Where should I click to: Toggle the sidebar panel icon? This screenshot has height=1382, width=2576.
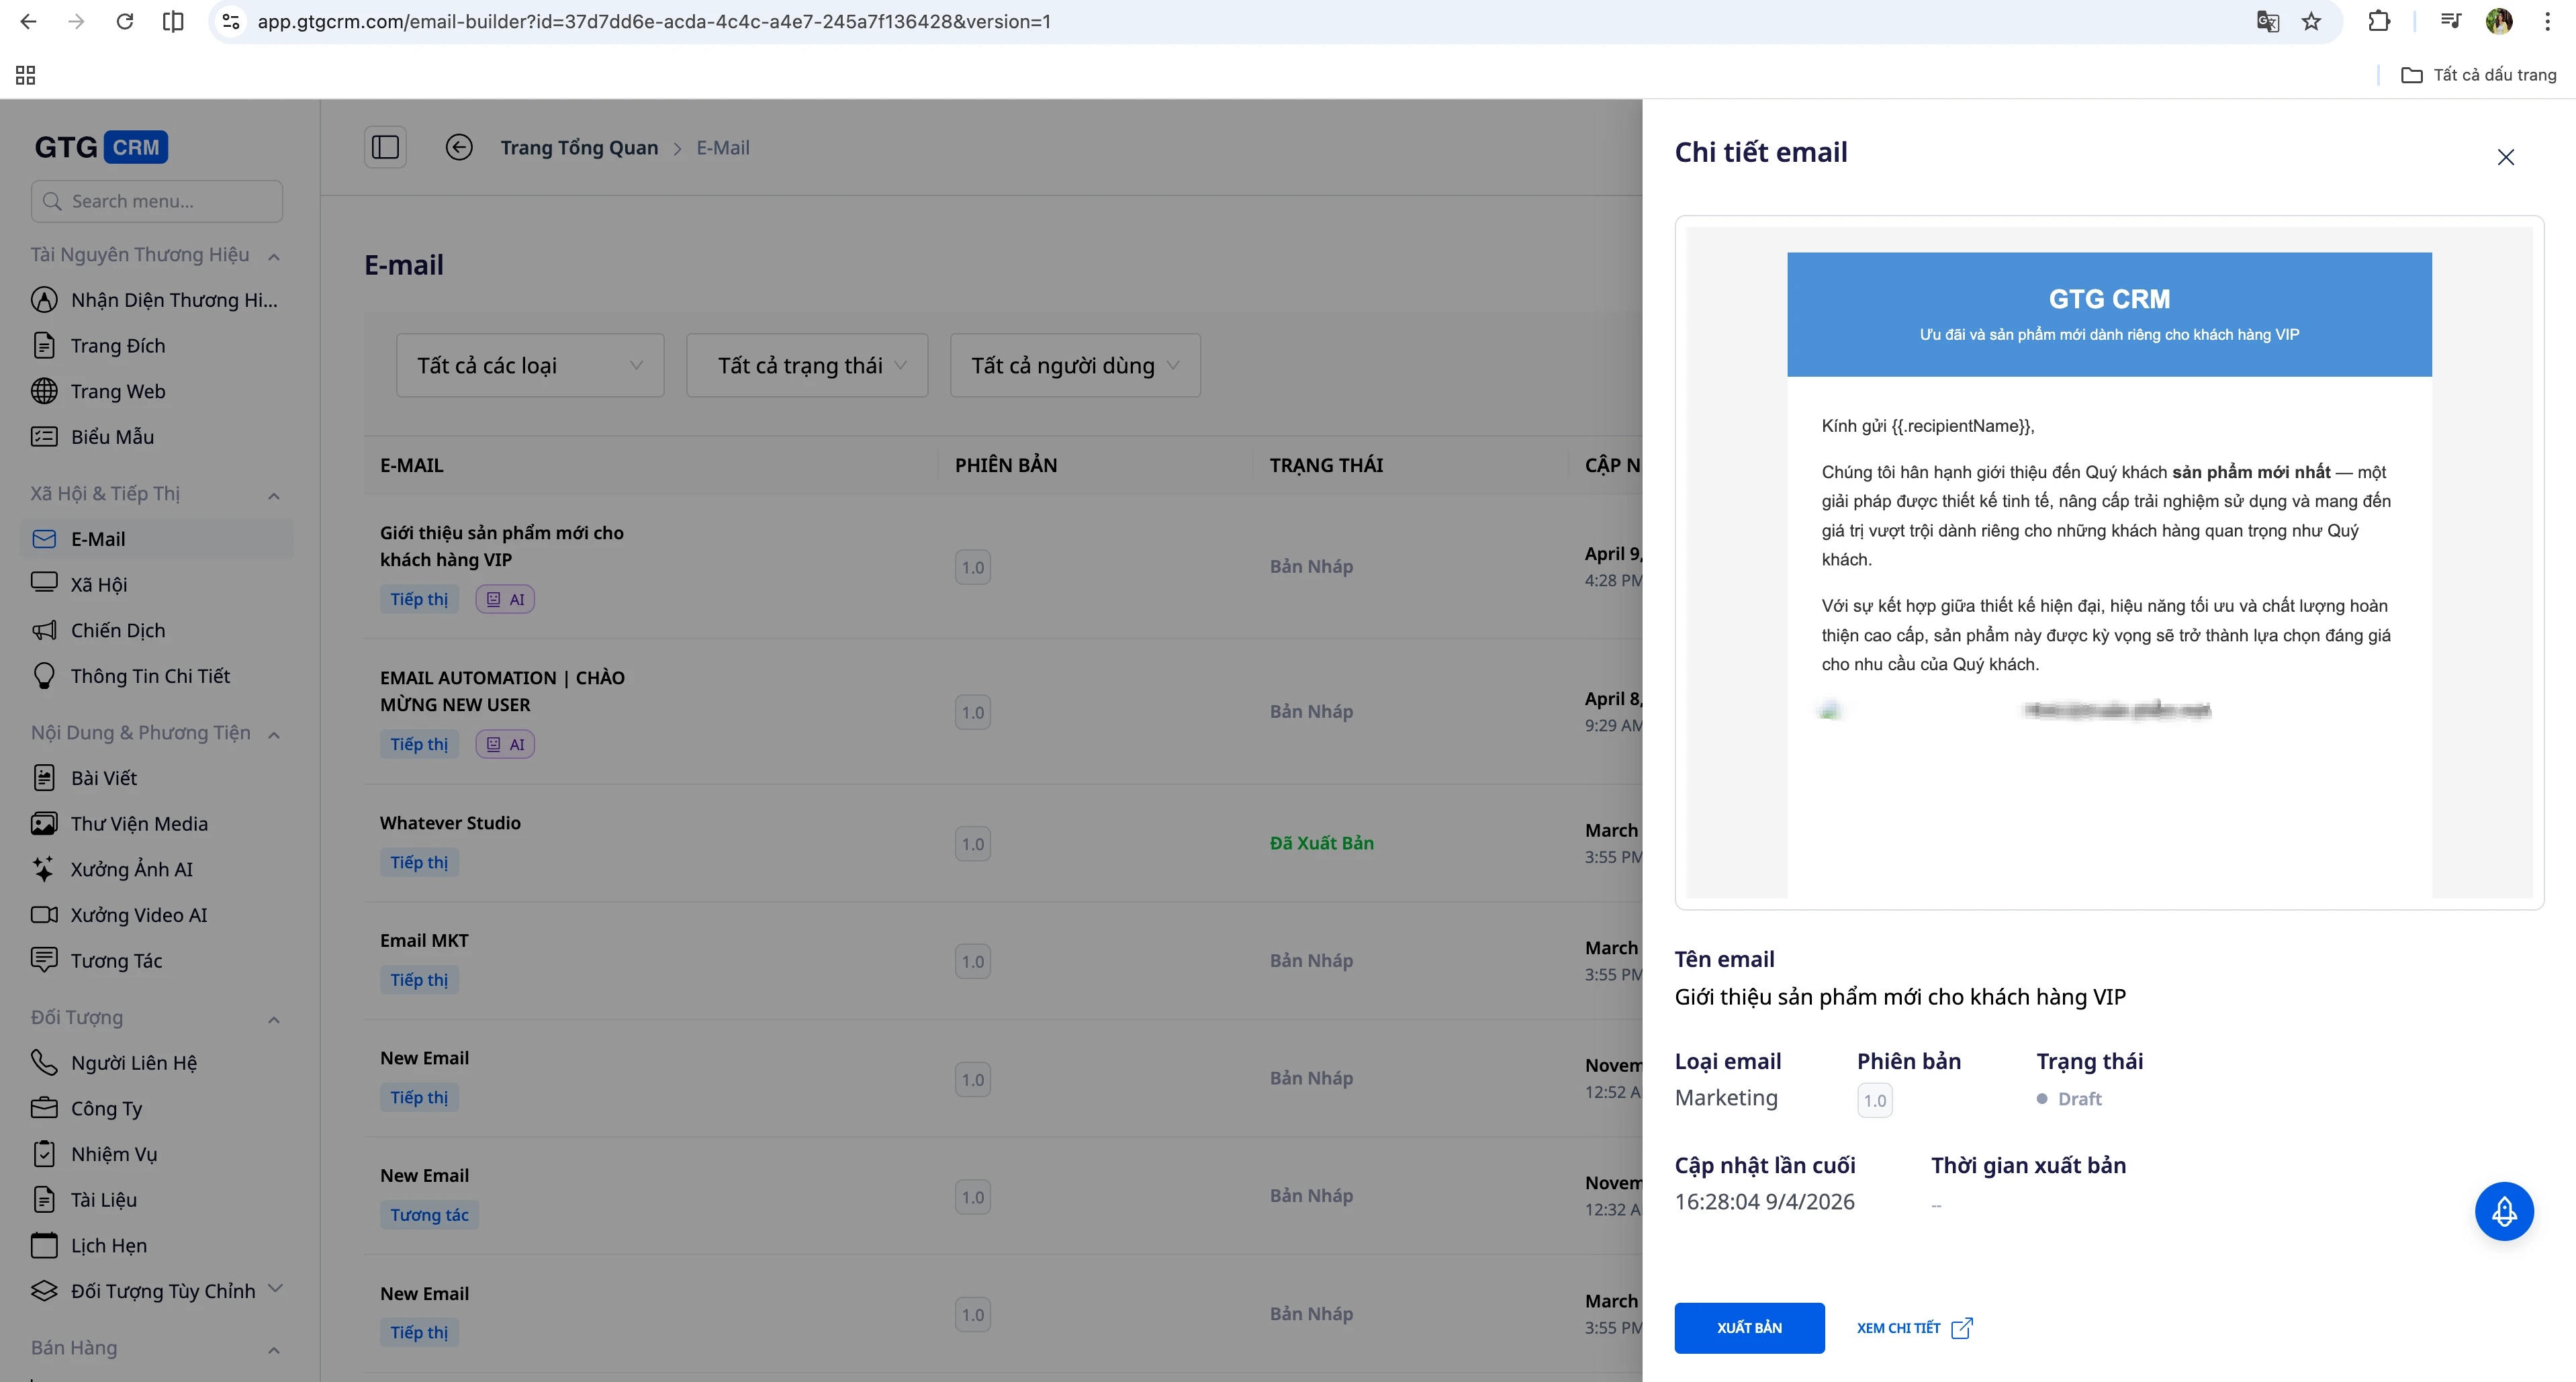pyautogui.click(x=385, y=148)
